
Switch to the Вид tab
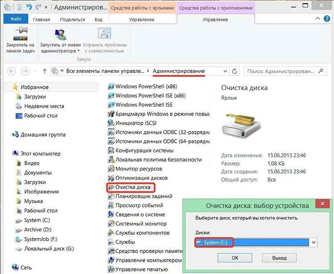pos(98,19)
